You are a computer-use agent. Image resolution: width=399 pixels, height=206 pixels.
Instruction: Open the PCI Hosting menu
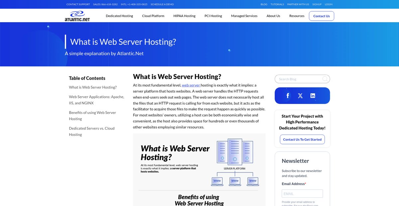pyautogui.click(x=213, y=16)
